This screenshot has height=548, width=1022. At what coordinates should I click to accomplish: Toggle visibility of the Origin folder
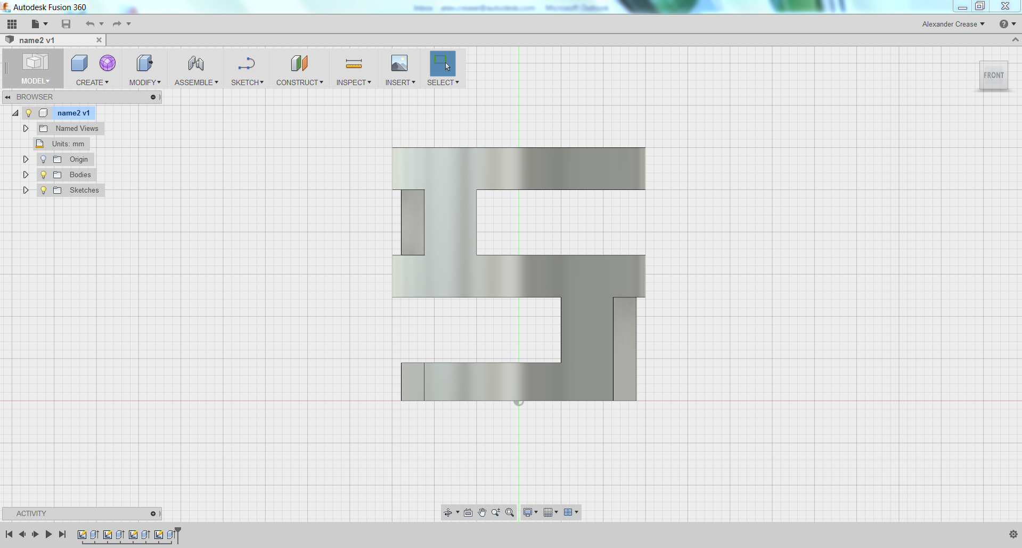tap(43, 159)
